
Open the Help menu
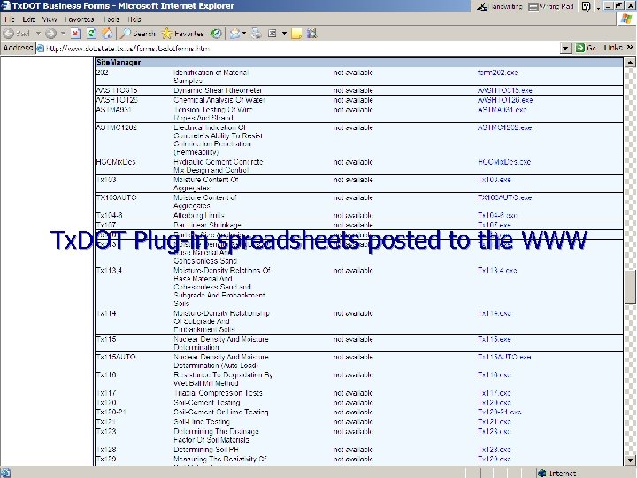click(x=134, y=19)
